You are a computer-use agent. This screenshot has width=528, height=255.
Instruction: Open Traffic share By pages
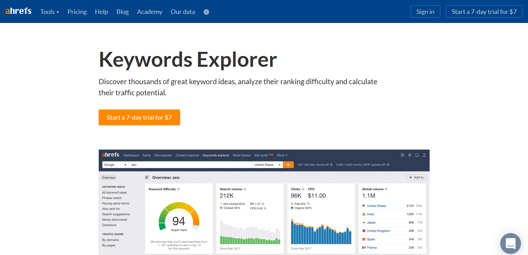coord(109,245)
